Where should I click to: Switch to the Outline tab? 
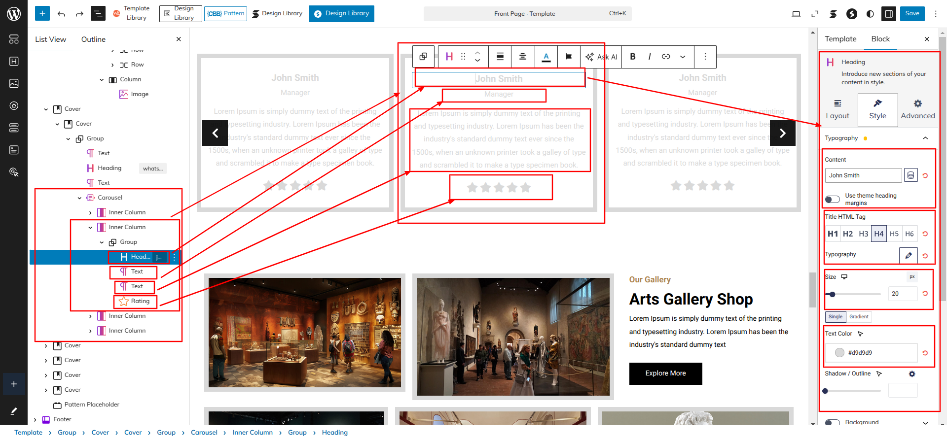click(x=93, y=39)
